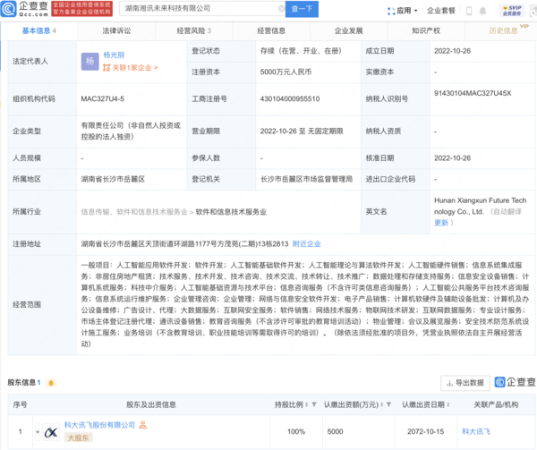
Task: Open 科大讯飞股份有限公司 shareholder link
Action: click(100, 425)
